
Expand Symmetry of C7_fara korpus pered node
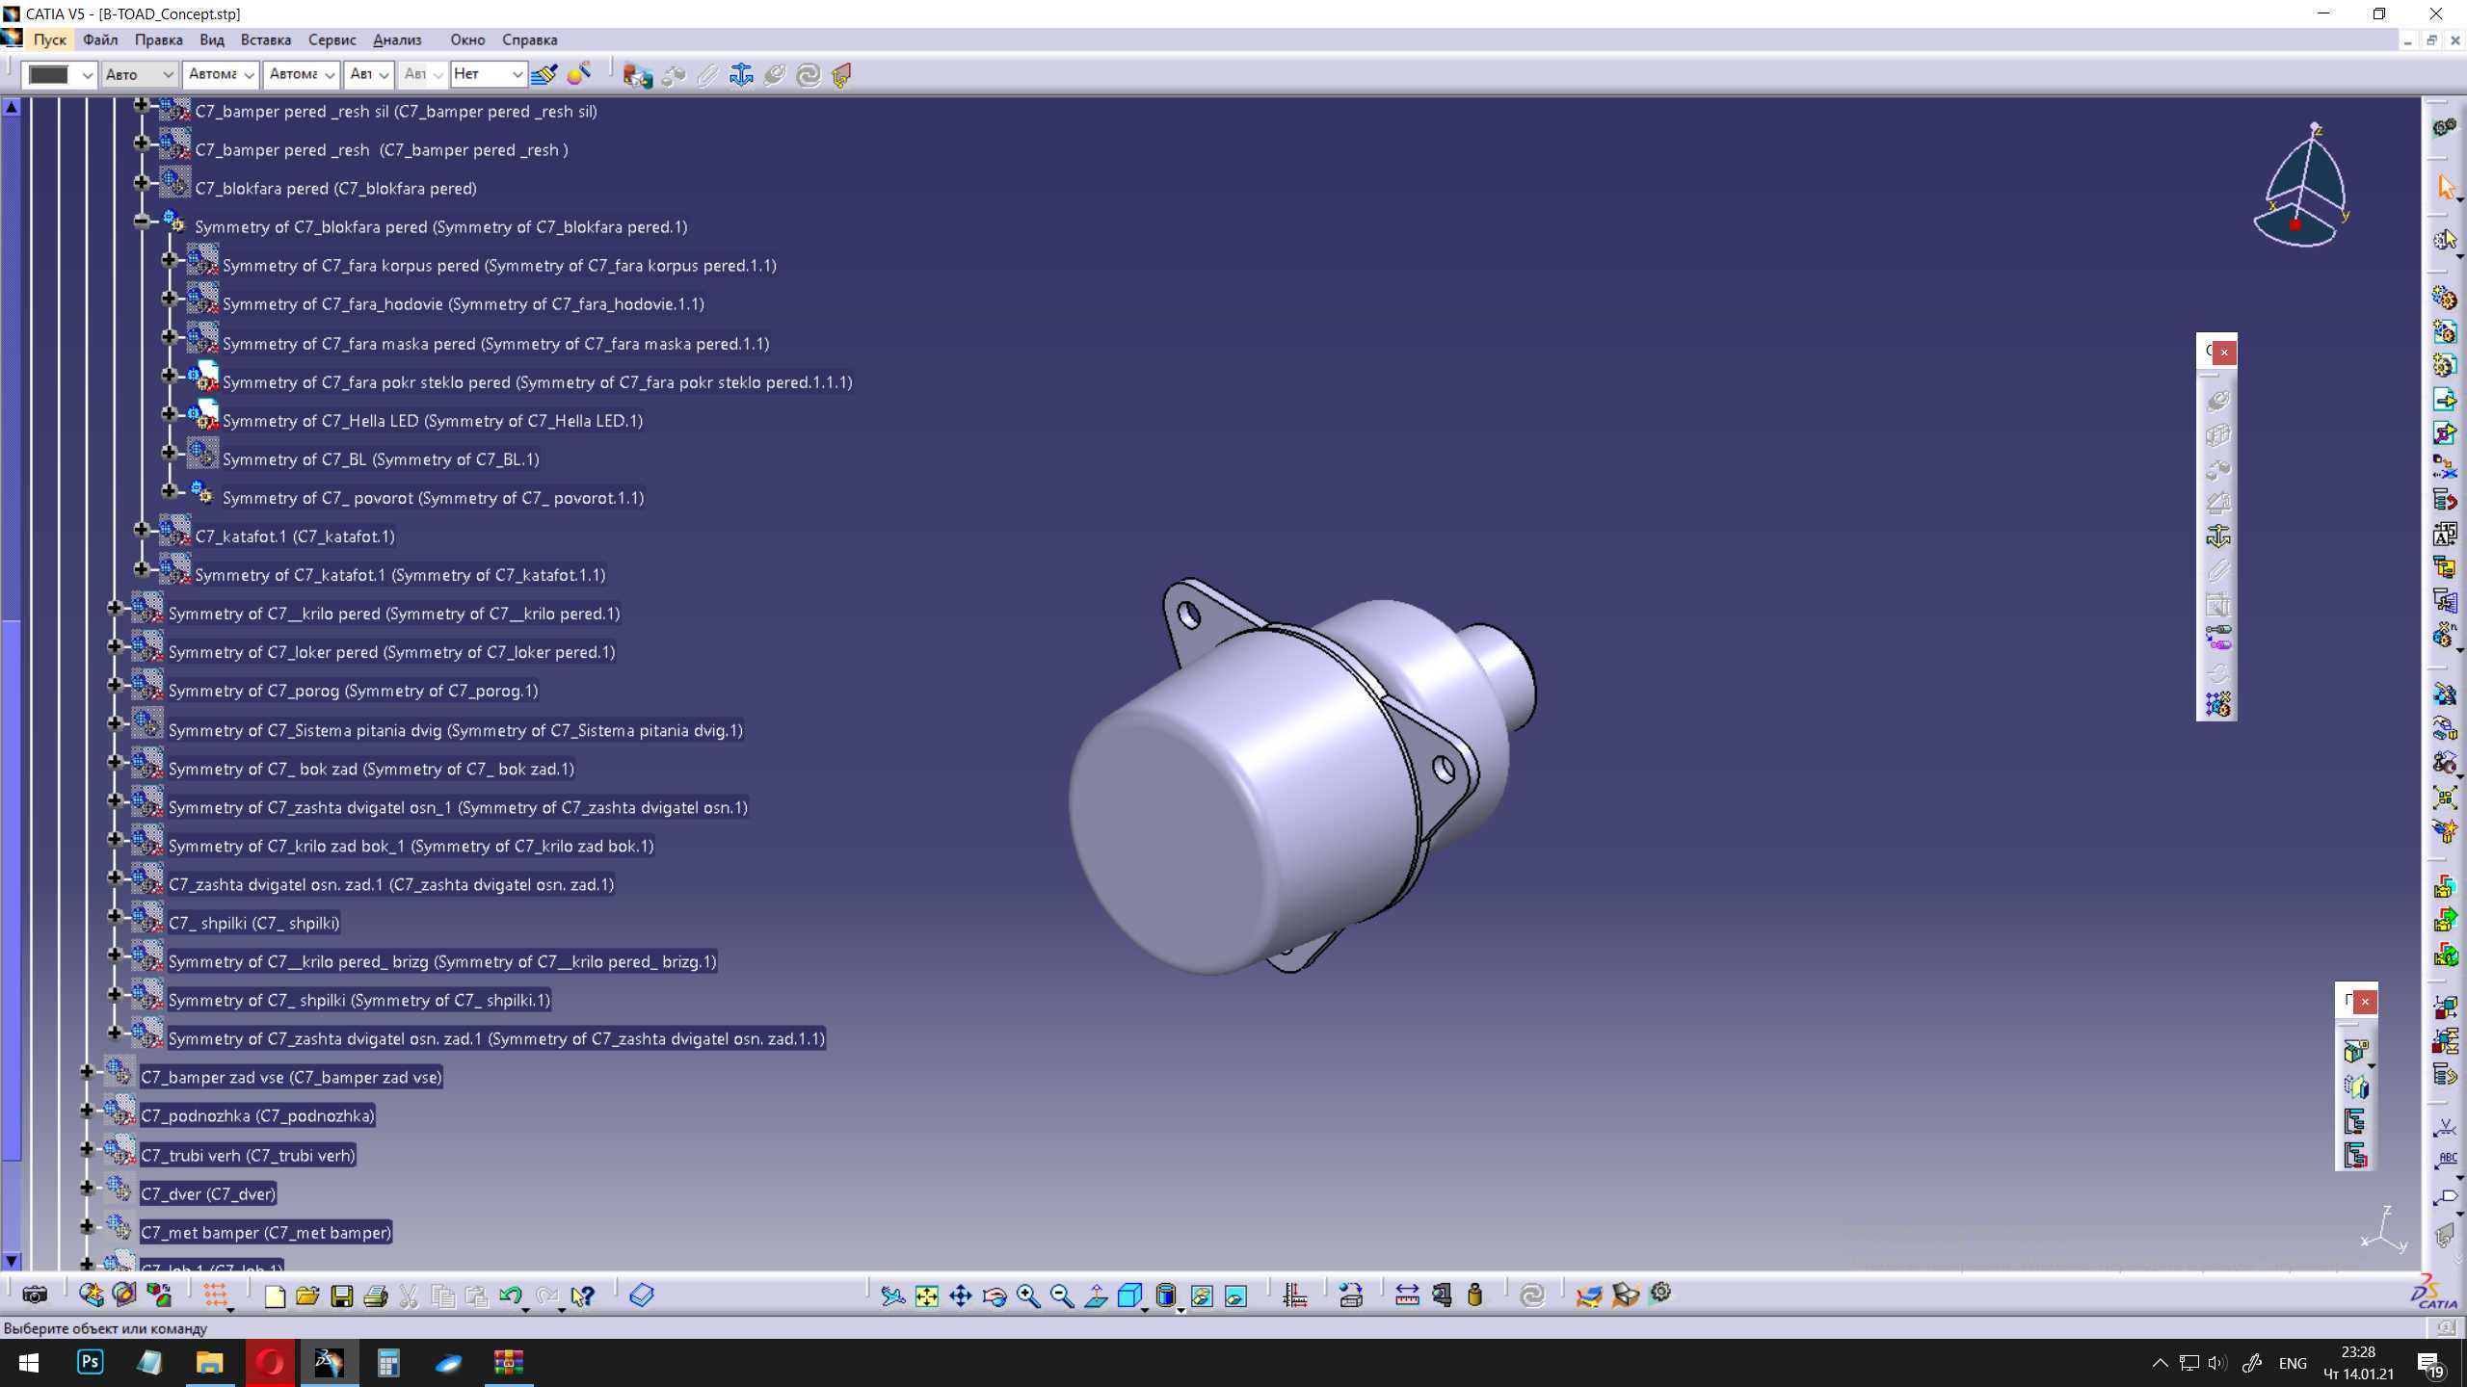[x=169, y=259]
